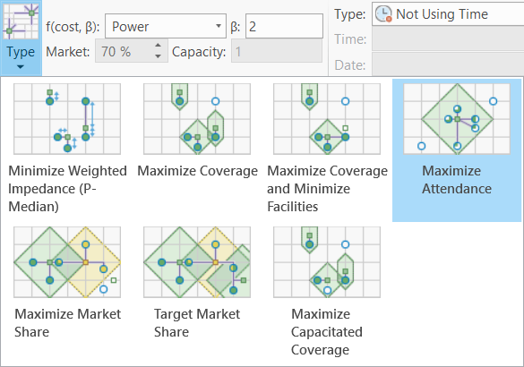
Task: Open the Not Using Time type dropdown
Action: coord(448,14)
